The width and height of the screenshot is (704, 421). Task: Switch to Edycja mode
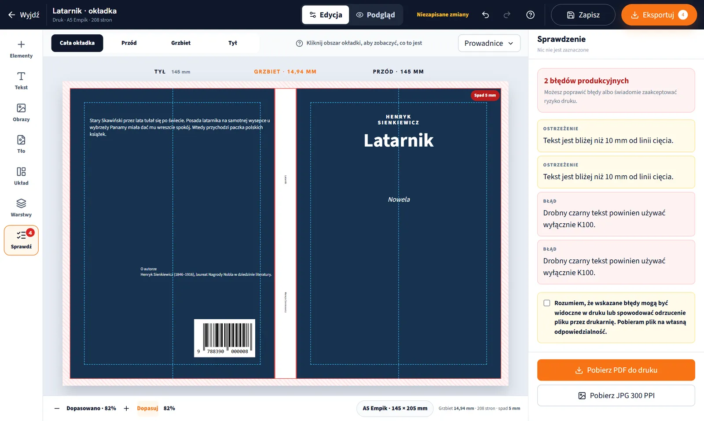pyautogui.click(x=326, y=15)
